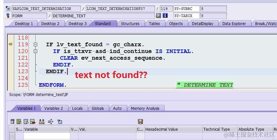Screen dimensions: 277x140
Task: Open the Objects tab
Action: coord(176,24)
